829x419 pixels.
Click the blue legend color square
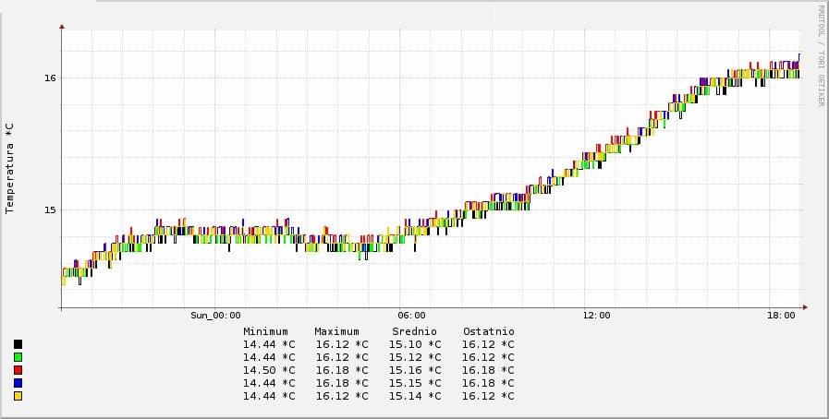[18, 383]
